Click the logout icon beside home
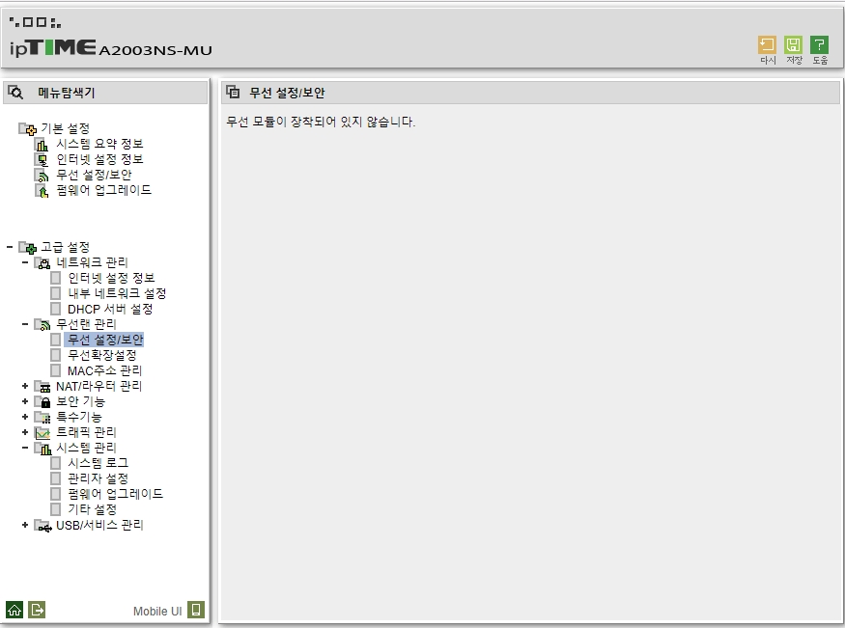The image size is (845, 628). point(37,610)
